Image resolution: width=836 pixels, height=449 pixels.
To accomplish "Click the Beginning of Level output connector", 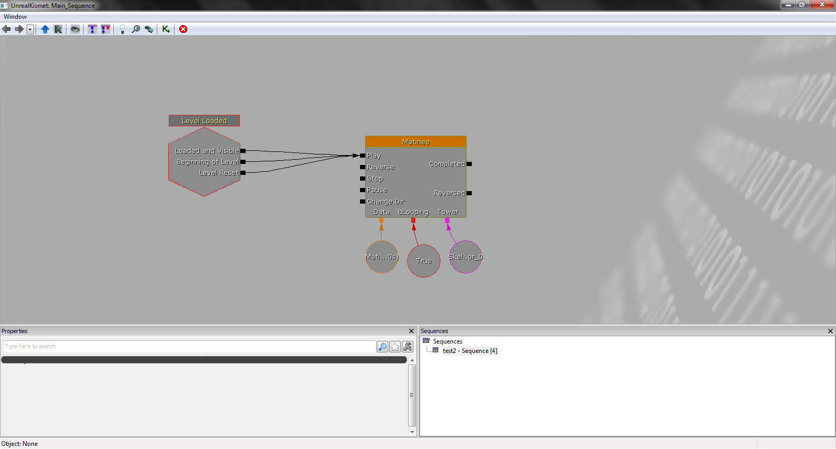I will click(243, 162).
